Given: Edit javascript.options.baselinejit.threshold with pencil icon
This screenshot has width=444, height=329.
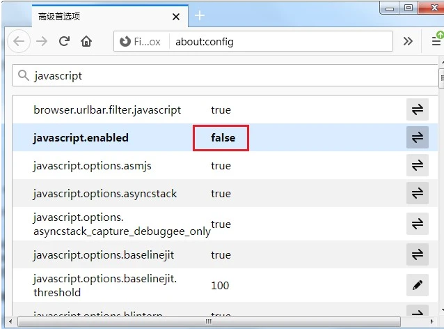Looking at the screenshot, I should pos(417,284).
